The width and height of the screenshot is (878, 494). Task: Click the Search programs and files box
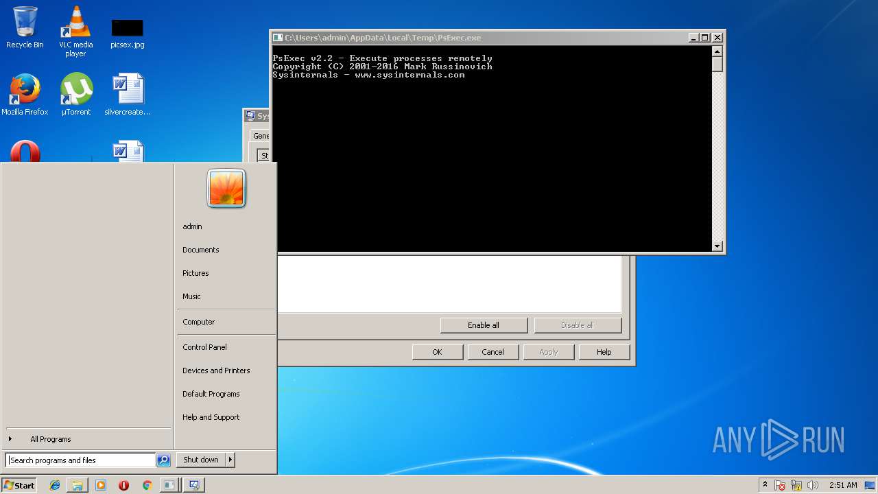click(x=80, y=460)
